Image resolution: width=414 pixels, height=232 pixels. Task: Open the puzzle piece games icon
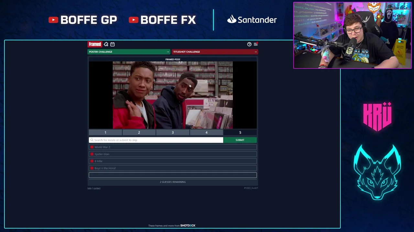[106, 44]
